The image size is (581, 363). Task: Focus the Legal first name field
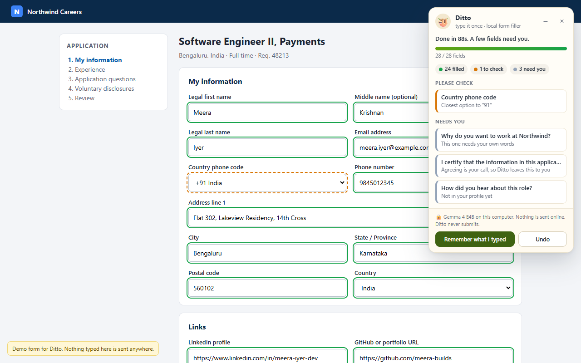(x=267, y=113)
